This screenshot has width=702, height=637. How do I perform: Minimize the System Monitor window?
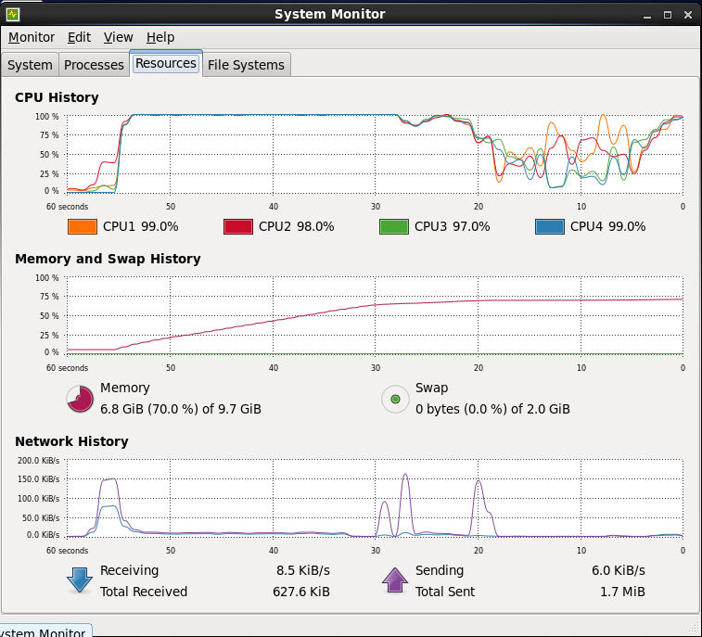647,15
